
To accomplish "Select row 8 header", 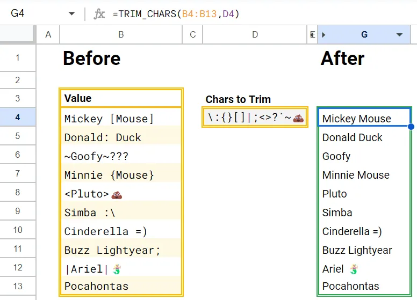I will coord(18,192).
